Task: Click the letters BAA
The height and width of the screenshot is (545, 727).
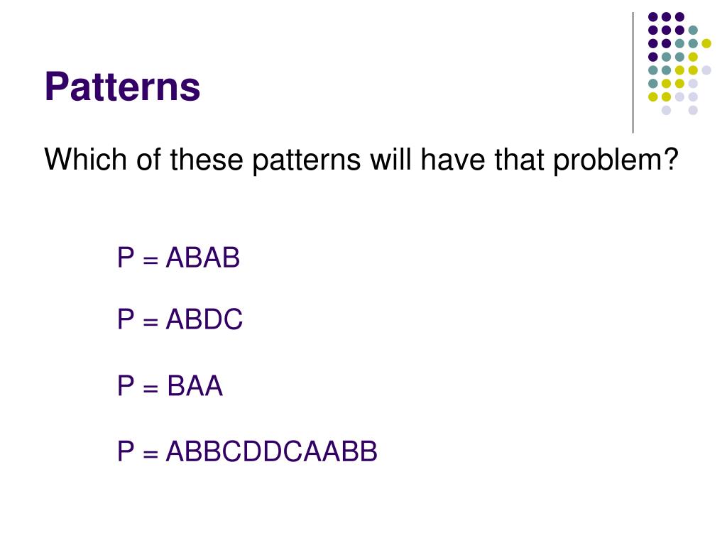Action: [x=195, y=385]
